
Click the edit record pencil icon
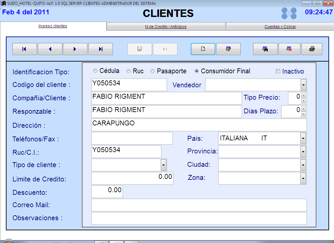(x=228, y=49)
